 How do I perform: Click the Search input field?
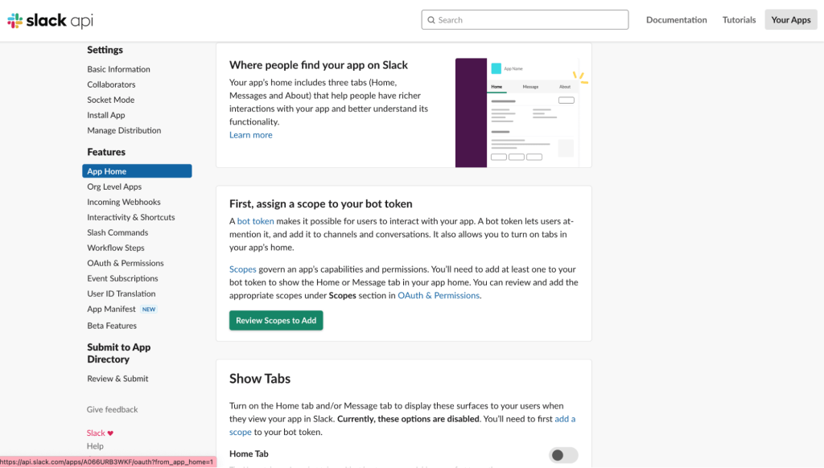(527, 20)
